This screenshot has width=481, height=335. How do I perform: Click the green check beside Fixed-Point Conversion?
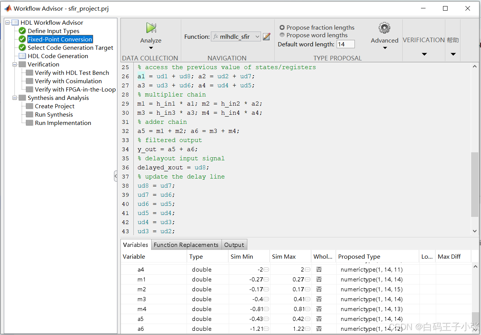click(22, 39)
